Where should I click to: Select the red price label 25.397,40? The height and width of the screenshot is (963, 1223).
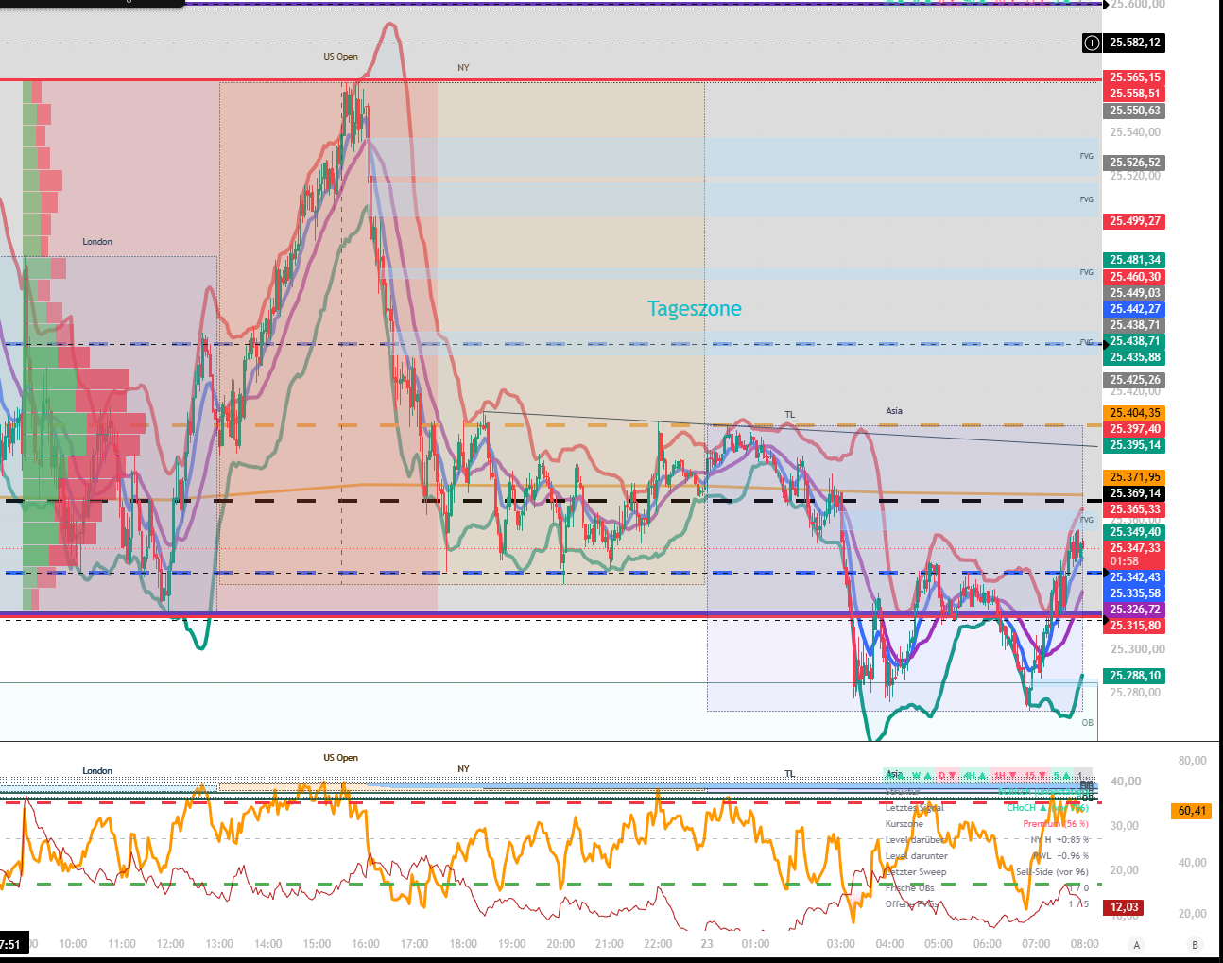click(1134, 429)
